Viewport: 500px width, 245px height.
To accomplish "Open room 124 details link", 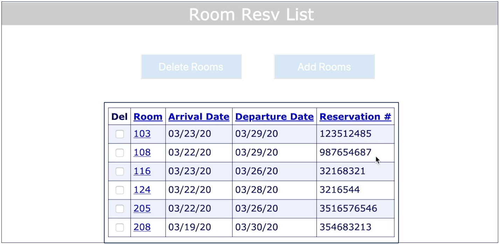I will [142, 190].
